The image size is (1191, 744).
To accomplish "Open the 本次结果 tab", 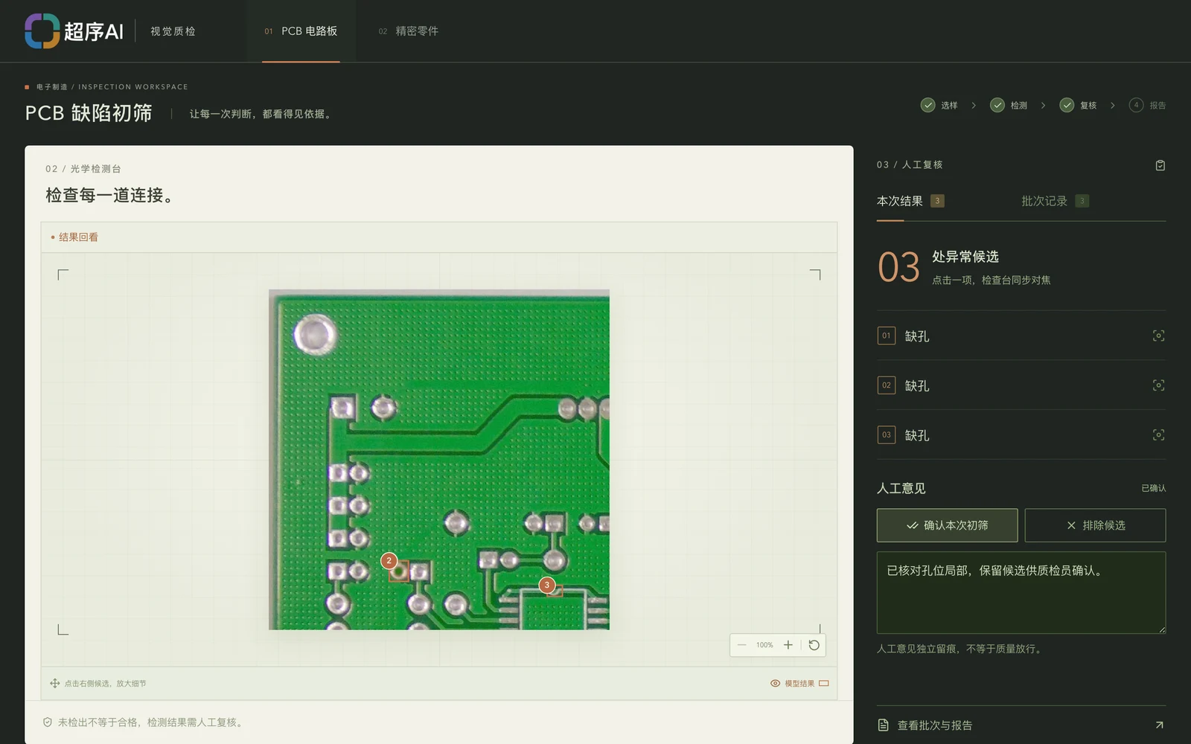I will pyautogui.click(x=910, y=201).
